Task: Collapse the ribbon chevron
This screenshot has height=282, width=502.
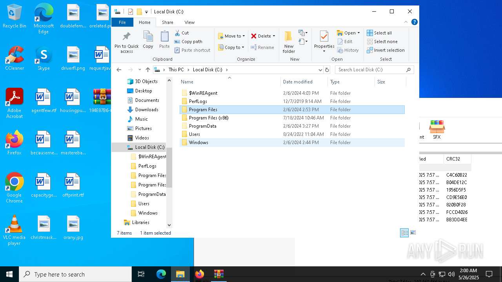Action: (406, 22)
